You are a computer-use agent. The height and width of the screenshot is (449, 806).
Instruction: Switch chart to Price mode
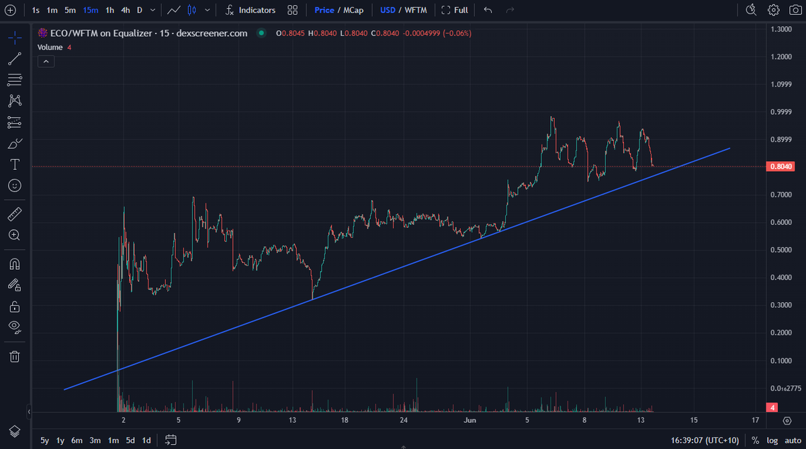(x=324, y=10)
